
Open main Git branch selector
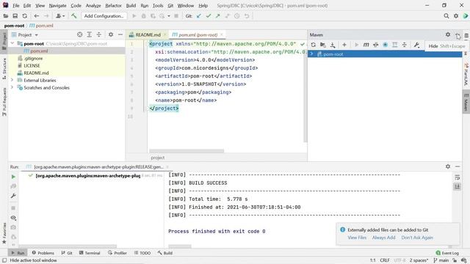point(441,260)
